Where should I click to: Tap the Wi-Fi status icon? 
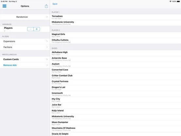click(170, 1)
